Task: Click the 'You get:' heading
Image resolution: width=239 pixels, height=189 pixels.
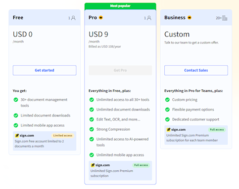Action: pos(20,91)
